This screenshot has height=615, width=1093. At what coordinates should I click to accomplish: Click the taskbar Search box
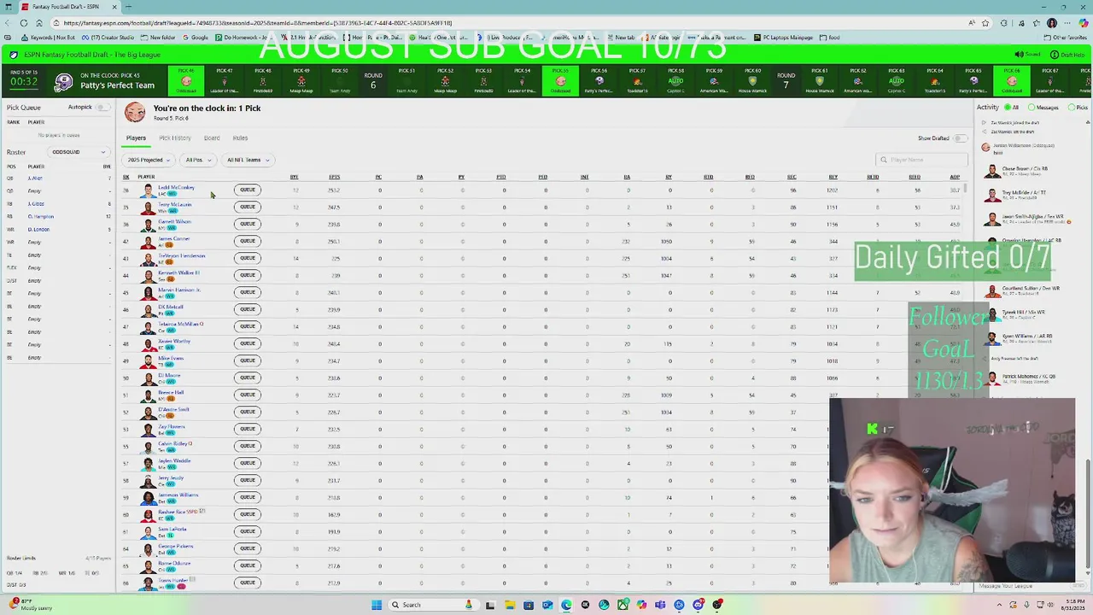(x=431, y=605)
